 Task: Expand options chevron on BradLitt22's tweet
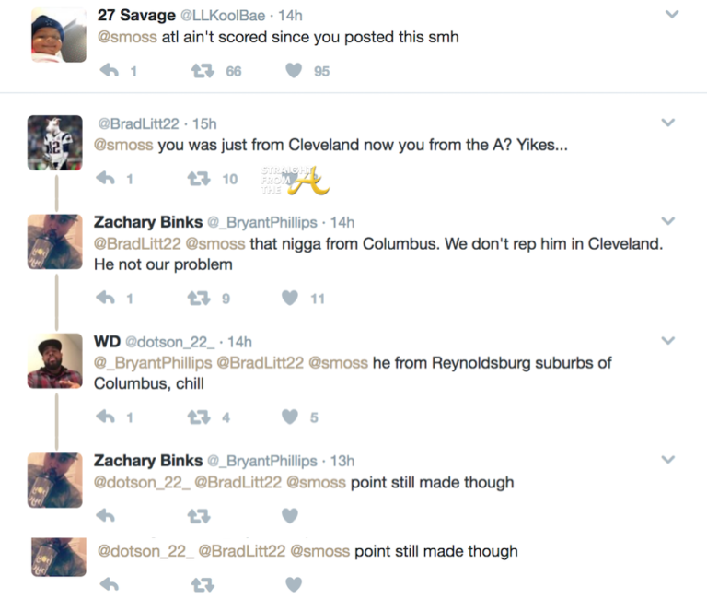668,123
